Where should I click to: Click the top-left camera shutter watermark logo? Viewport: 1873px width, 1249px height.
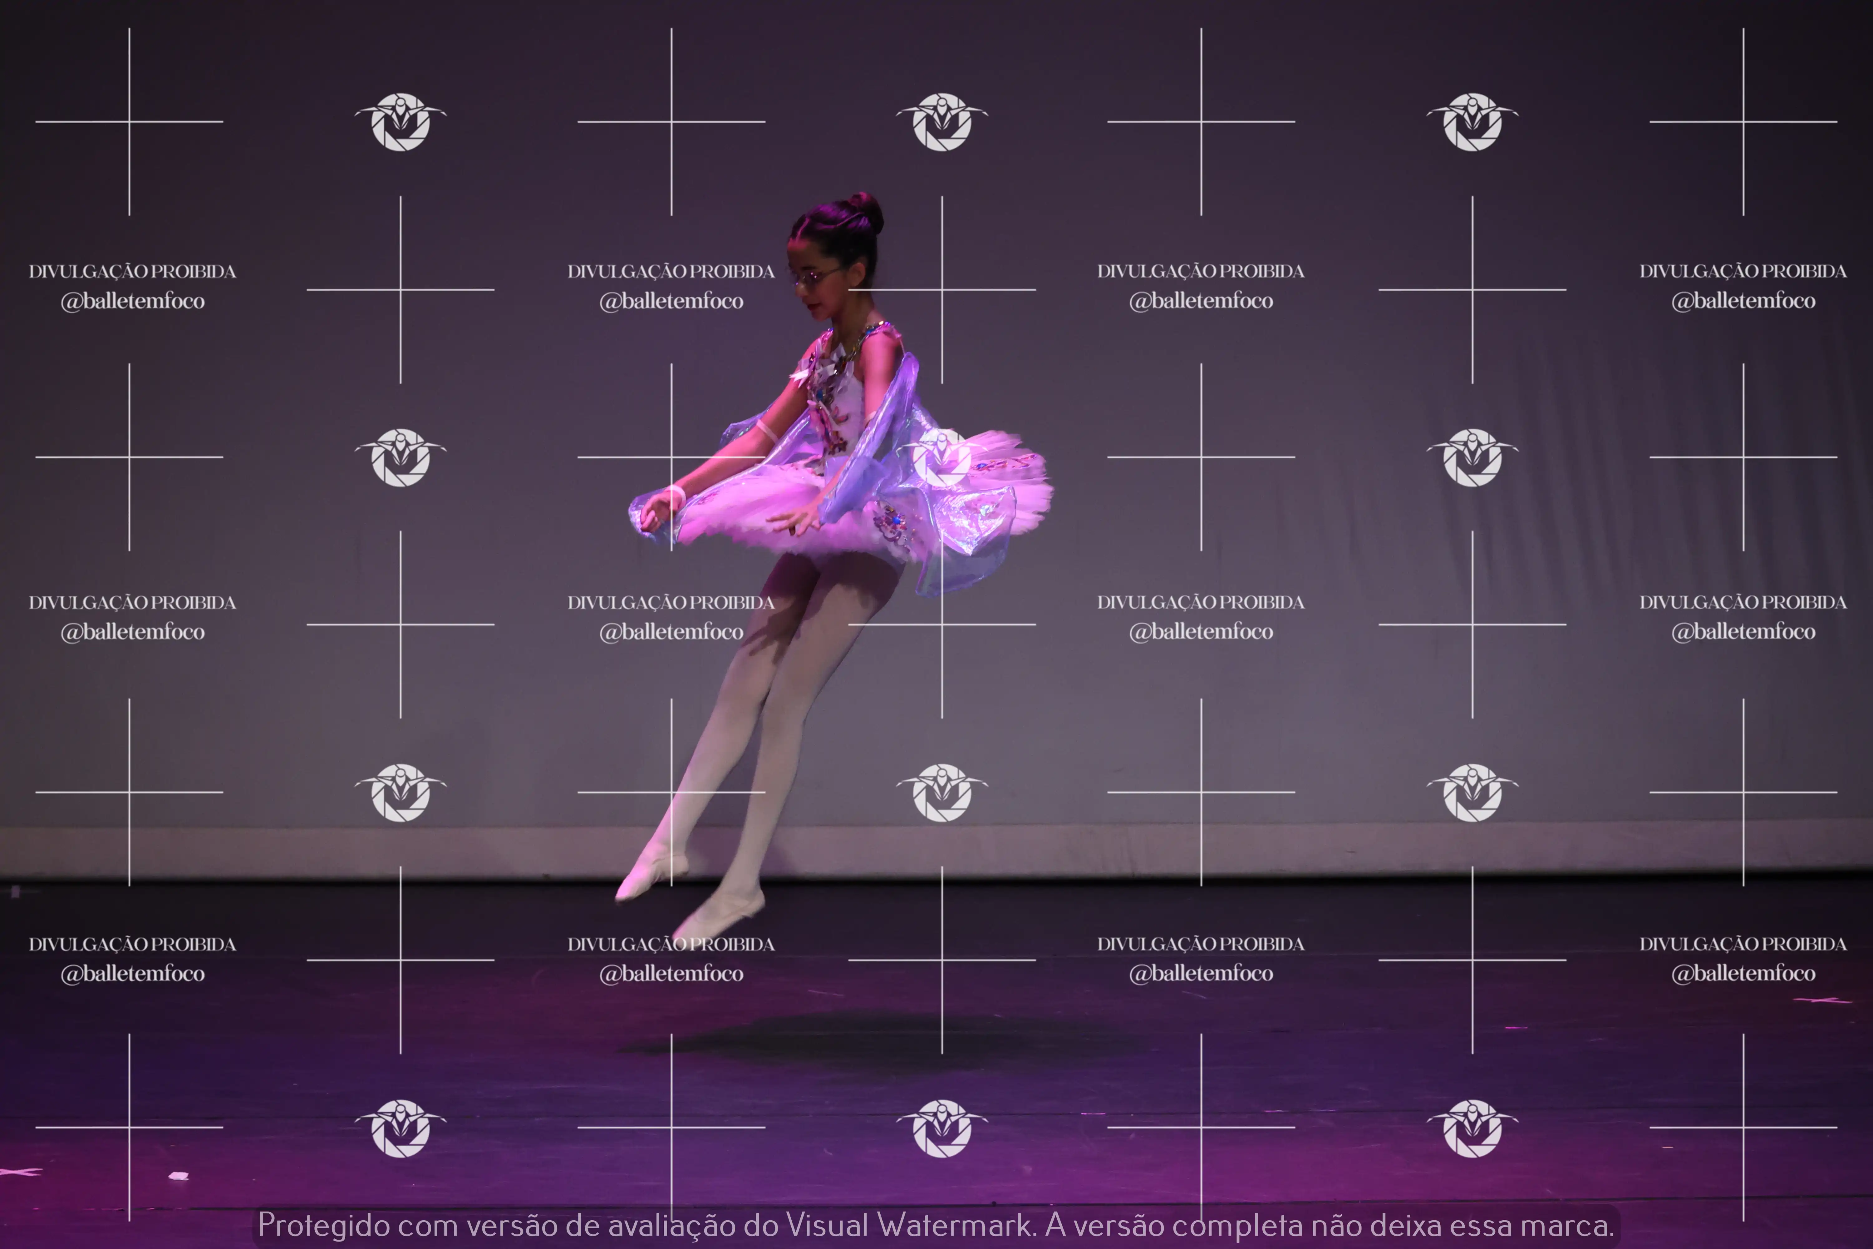(401, 122)
